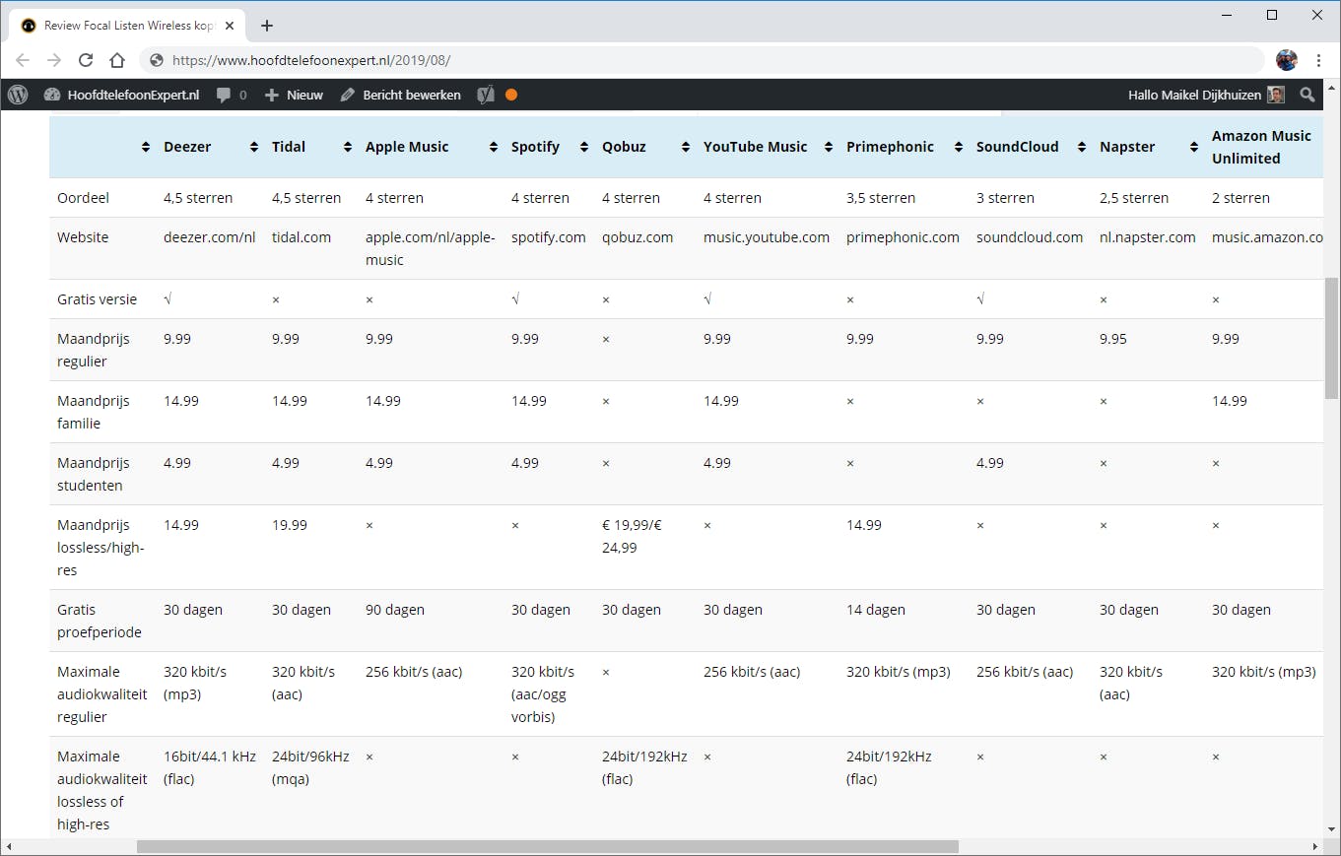Screen dimensions: 1341x856
Task: Open the comments bubble in admin bar
Action: coord(232,95)
